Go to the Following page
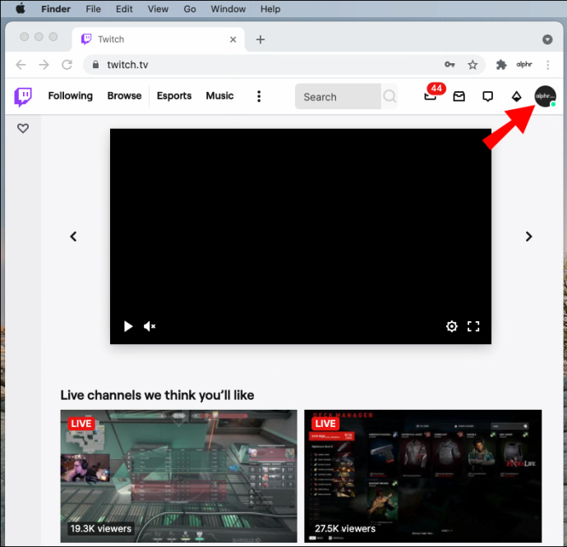The height and width of the screenshot is (547, 567). (x=71, y=96)
